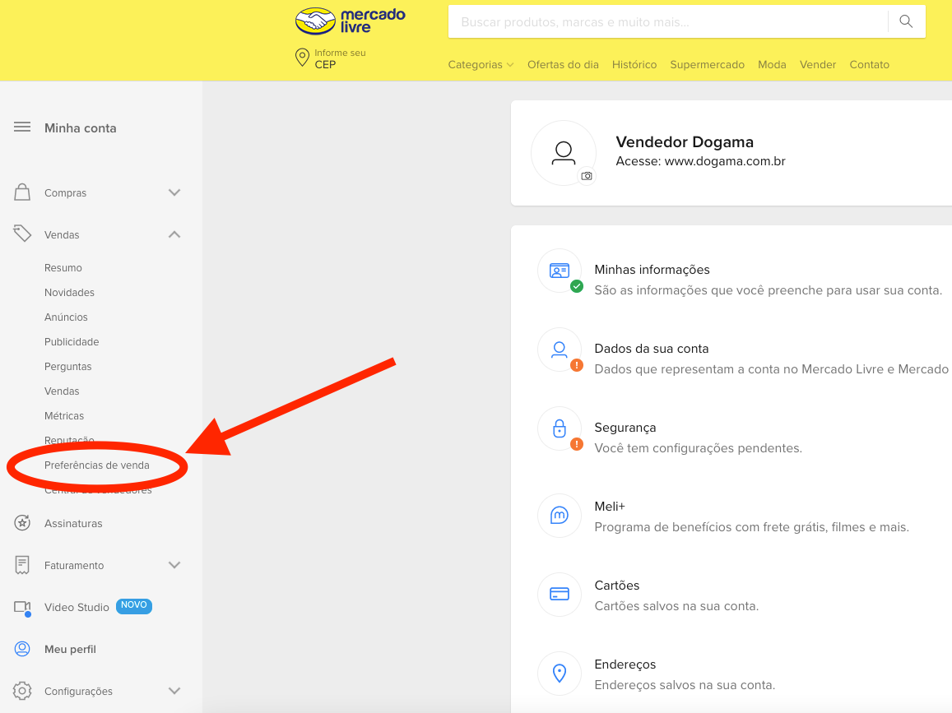Click the Meu perfil user icon
Viewport: 952px width, 713px height.
tap(22, 649)
